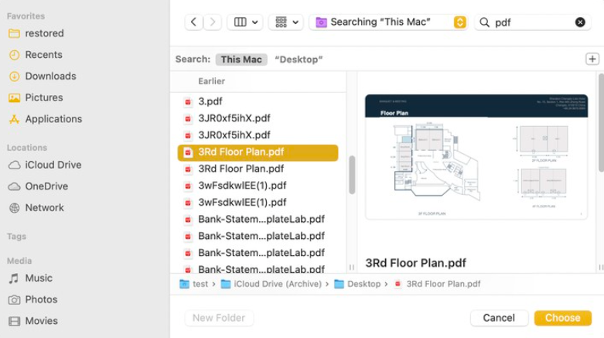Screen dimensions: 604x338
Task: Open the Network location
Action: coord(44,208)
